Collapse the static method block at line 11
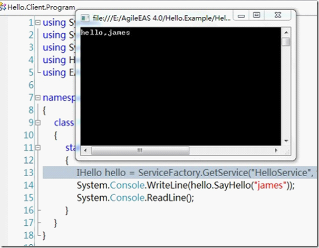 (x=38, y=148)
